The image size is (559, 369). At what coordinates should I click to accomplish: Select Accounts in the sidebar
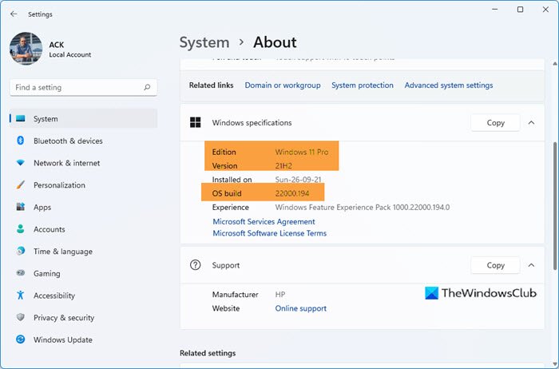coord(49,229)
